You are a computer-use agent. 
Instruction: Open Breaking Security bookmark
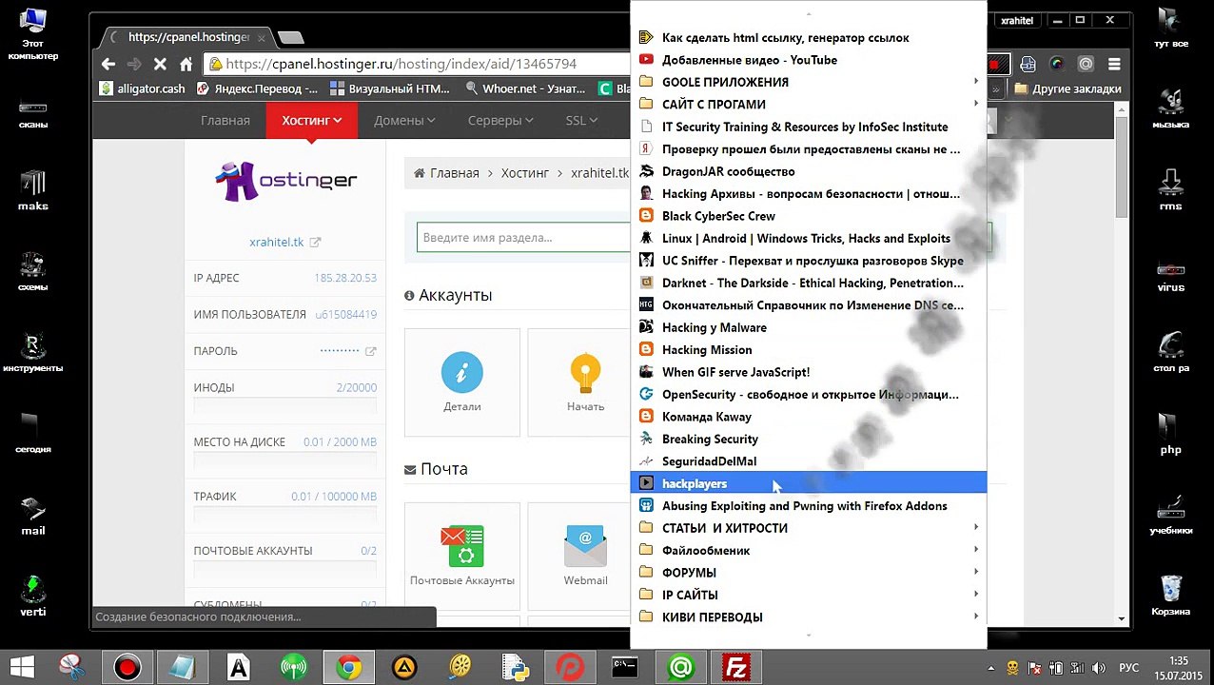[808, 439]
